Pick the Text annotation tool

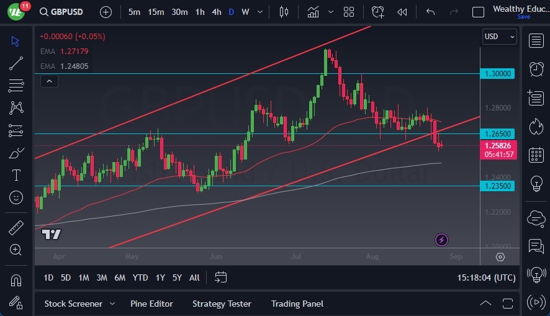point(16,175)
